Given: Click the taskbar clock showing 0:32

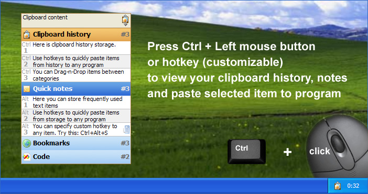Looking at the screenshot, I should tap(353, 186).
